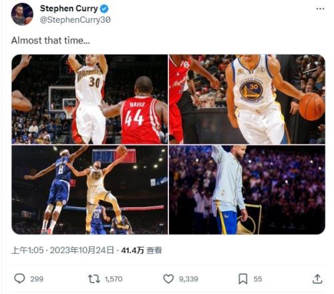
Task: Open the photo with Hayes 44 jersey
Action: click(x=90, y=99)
